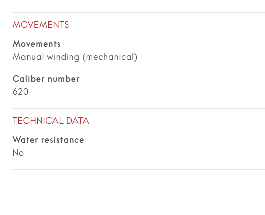
Task: Click the word resistance in bold label
Action: click(x=63, y=140)
